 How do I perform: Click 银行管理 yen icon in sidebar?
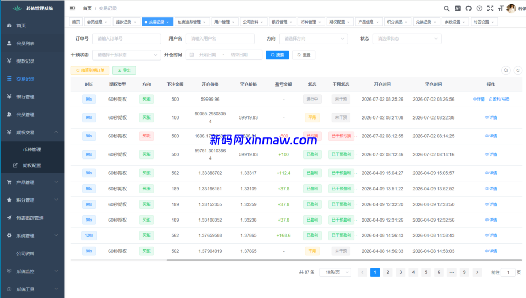coord(9,97)
